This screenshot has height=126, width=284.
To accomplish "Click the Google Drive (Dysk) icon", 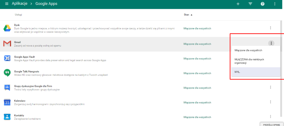I will coord(7,28).
